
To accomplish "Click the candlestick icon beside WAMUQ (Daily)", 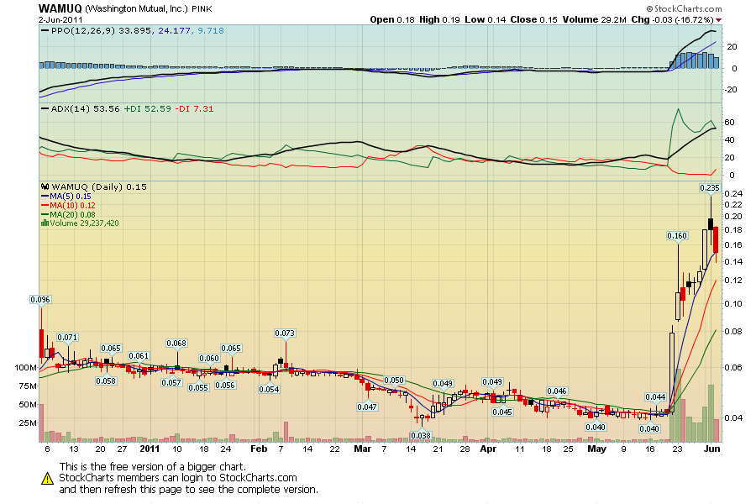I will click(x=45, y=186).
